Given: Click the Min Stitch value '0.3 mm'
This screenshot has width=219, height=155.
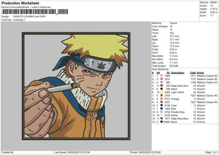Looking at the screenshot, I should pyautogui.click(x=174, y=59).
